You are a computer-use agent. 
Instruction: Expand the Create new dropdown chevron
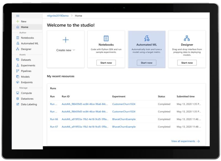point(74,50)
